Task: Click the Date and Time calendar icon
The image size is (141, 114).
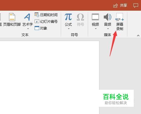Action: click(37, 15)
